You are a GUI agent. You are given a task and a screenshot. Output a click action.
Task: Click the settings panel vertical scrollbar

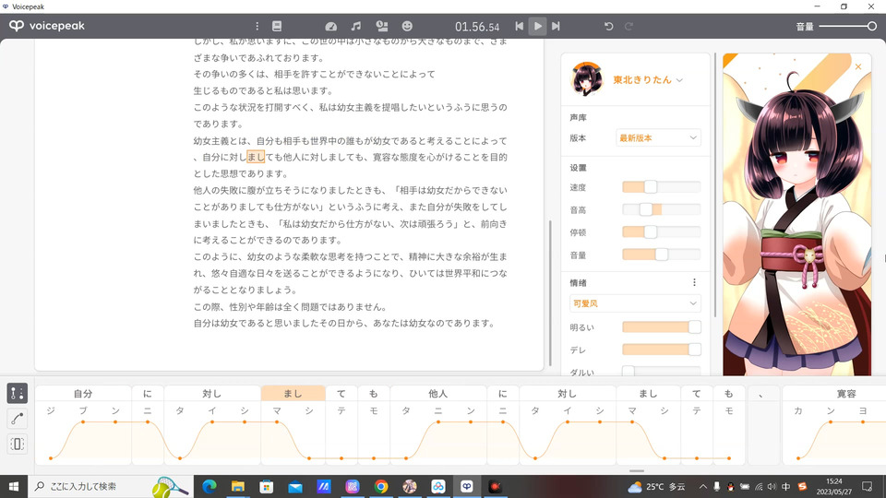715,185
